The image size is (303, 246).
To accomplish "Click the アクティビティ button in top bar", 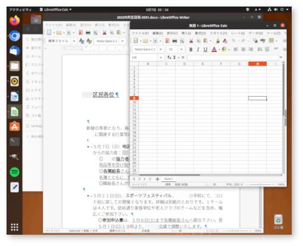I will pyautogui.click(x=20, y=10).
